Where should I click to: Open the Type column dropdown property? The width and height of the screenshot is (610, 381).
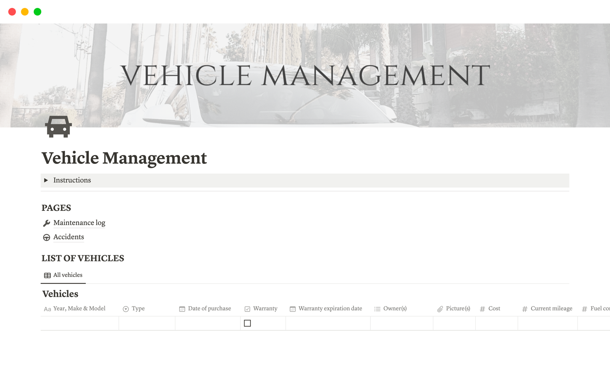point(125,308)
